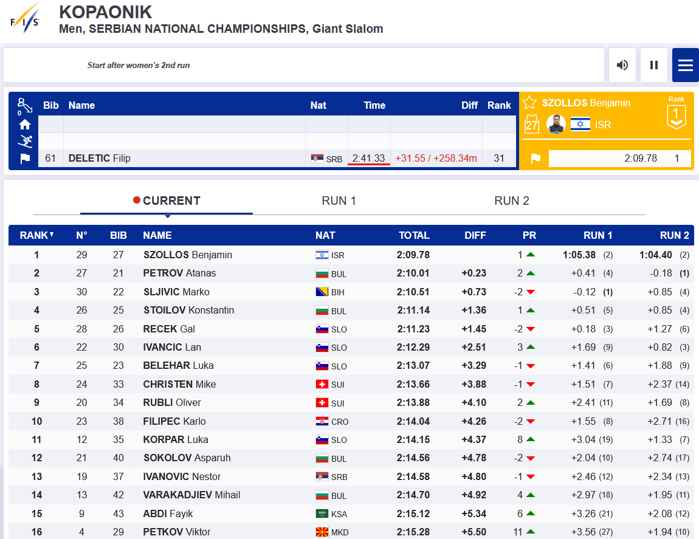Sort by the N° column header
699x539 pixels.
pyautogui.click(x=81, y=235)
